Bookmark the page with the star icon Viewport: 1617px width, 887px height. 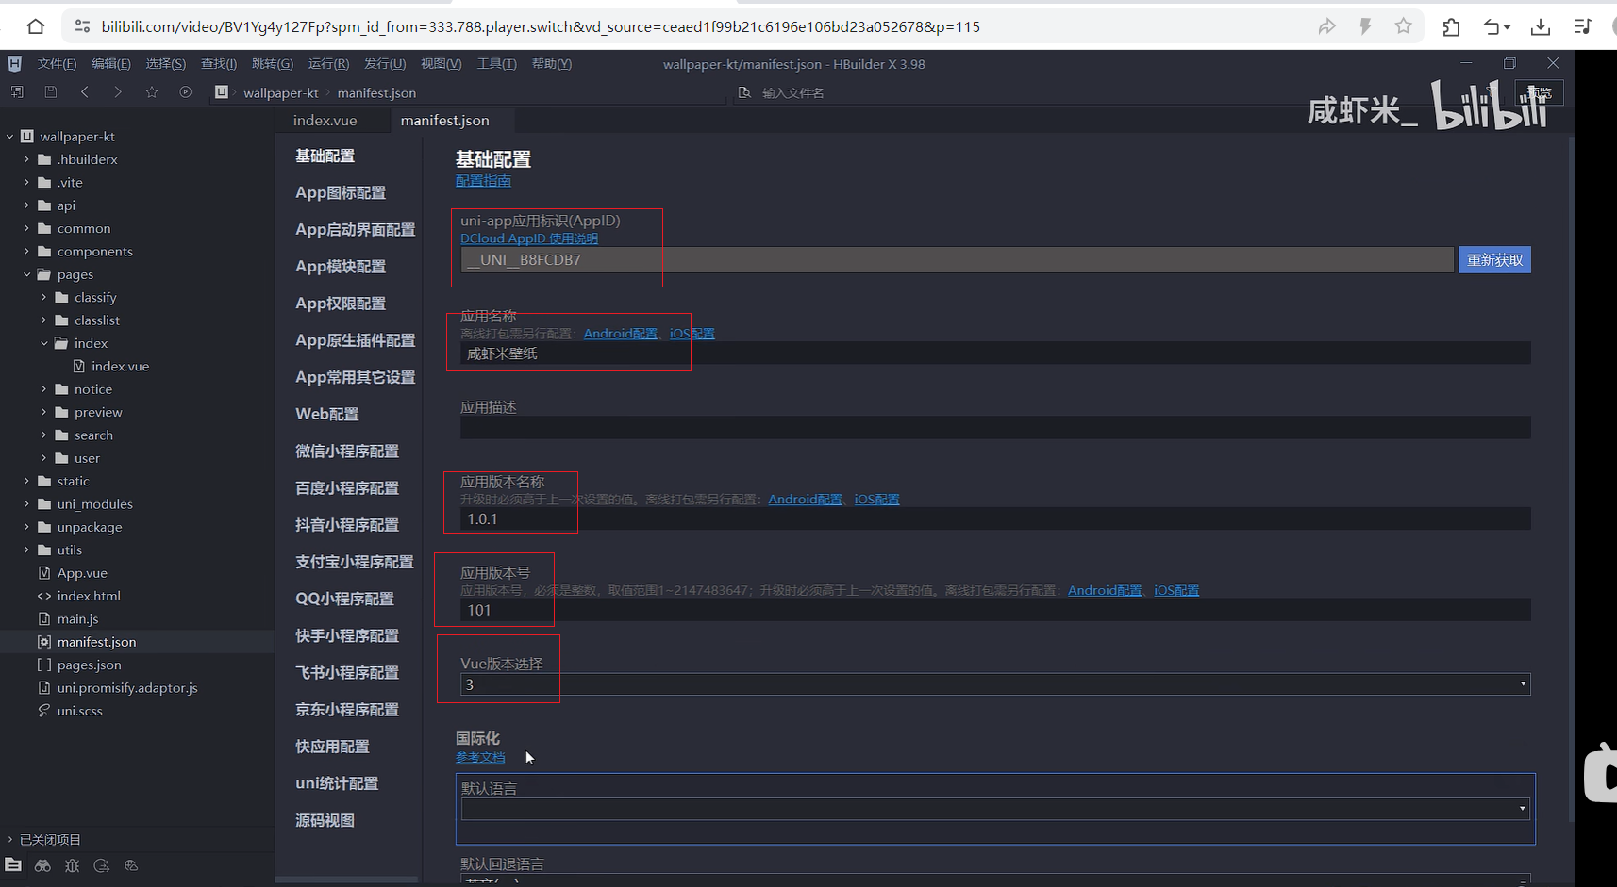(x=1404, y=26)
